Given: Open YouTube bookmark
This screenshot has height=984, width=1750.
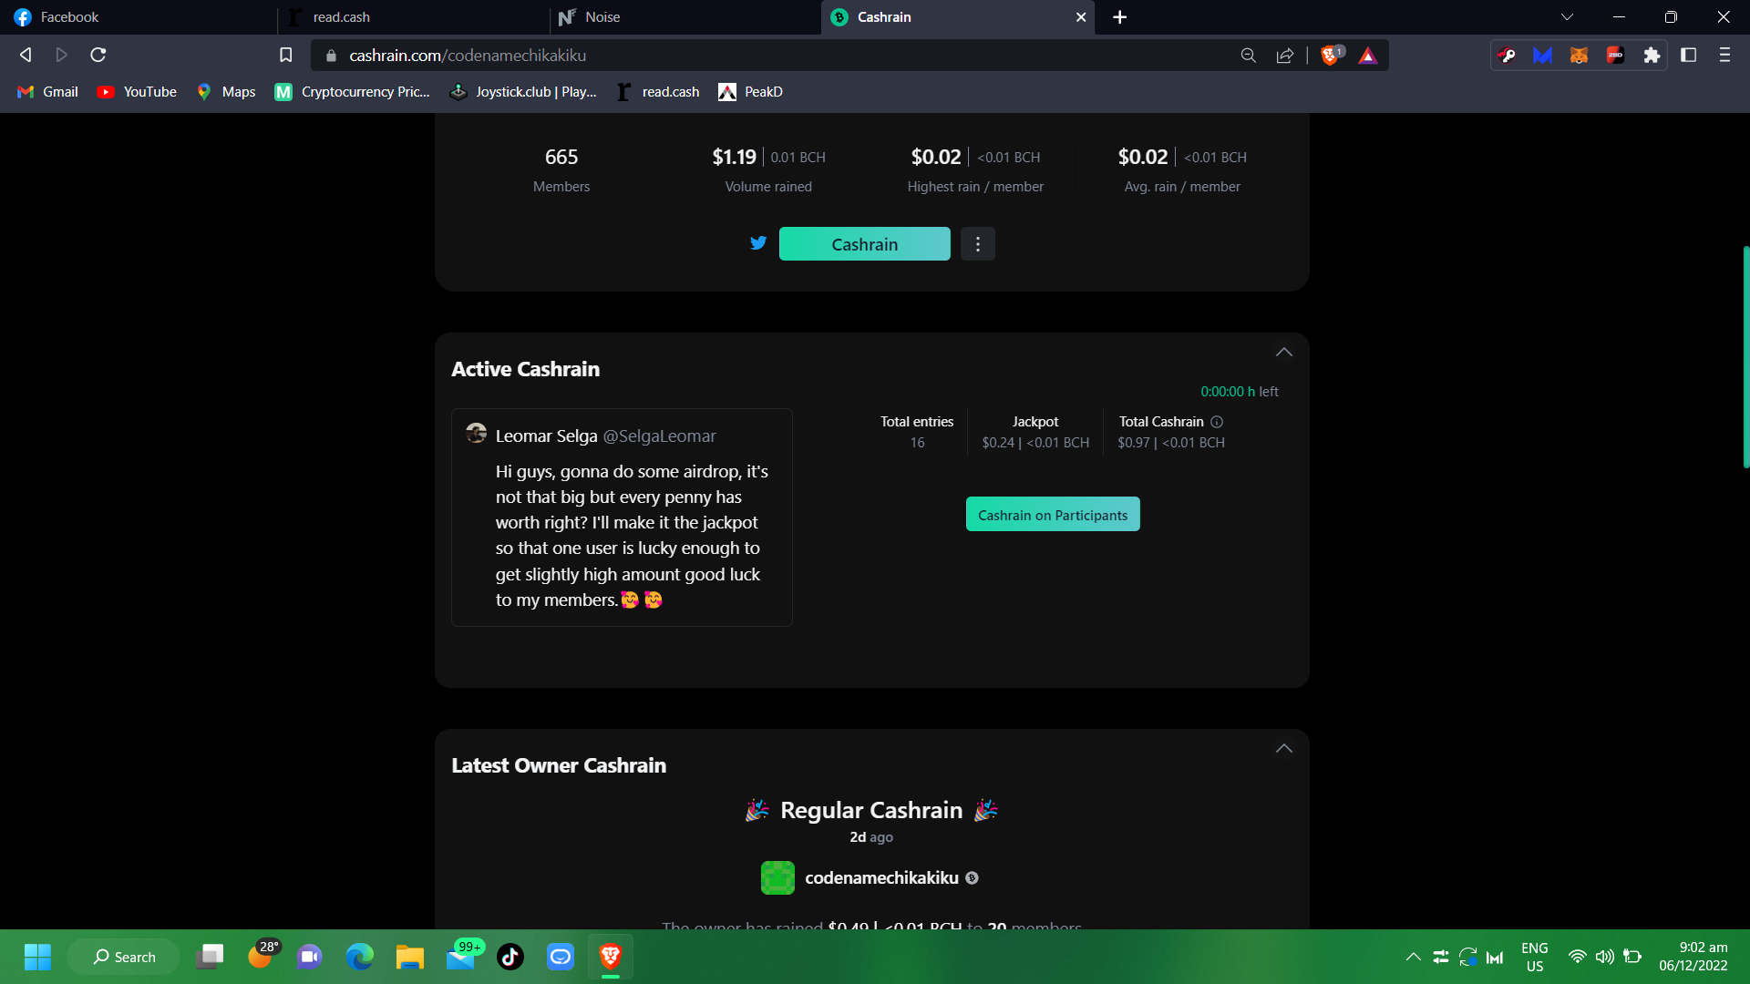Looking at the screenshot, I should tap(137, 92).
